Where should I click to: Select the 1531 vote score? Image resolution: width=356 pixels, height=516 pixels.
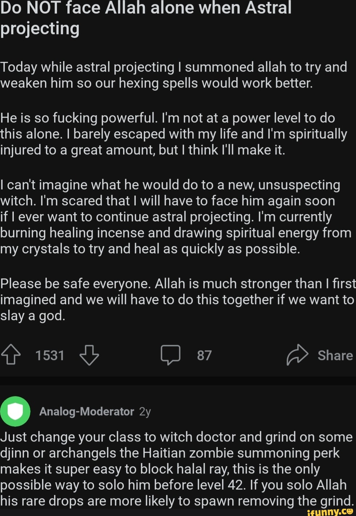[50, 355]
